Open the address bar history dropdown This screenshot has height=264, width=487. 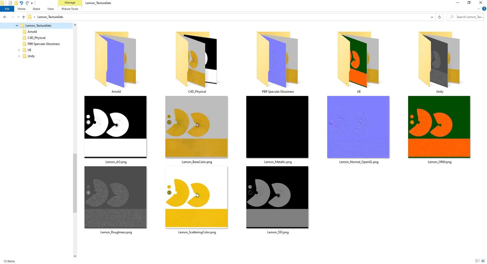pyautogui.click(x=432, y=17)
